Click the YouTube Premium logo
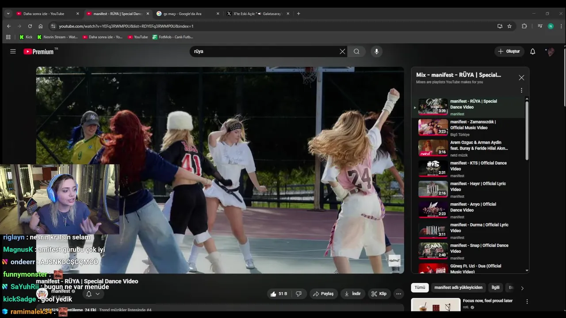566x318 pixels. tap(39, 52)
